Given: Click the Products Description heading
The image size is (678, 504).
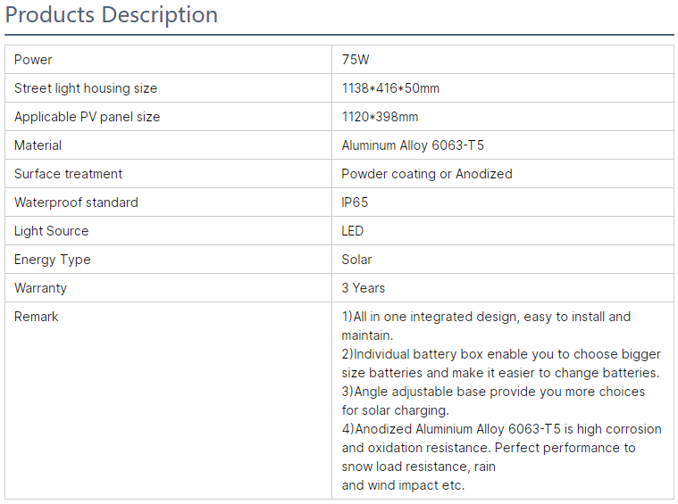Looking at the screenshot, I should (x=112, y=15).
